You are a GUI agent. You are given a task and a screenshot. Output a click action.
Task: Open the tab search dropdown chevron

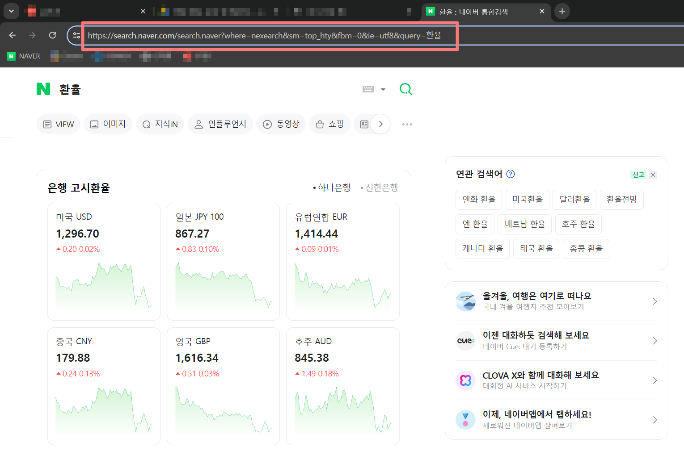pyautogui.click(x=11, y=11)
